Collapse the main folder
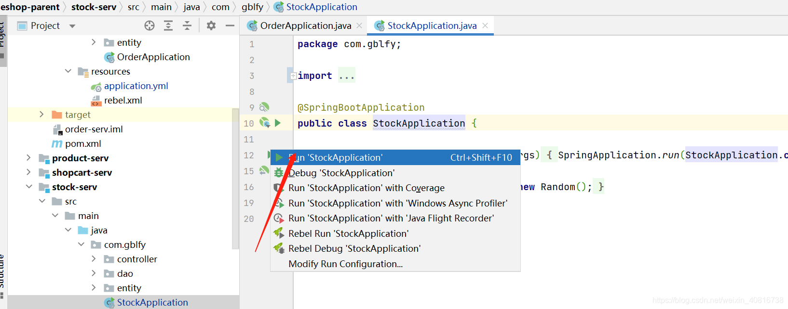 [55, 216]
